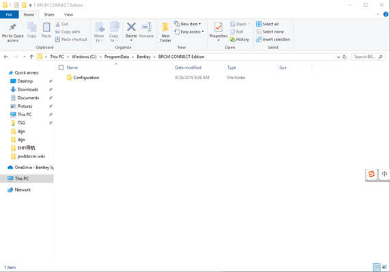Screen dimensions: 390x272
Task: Click the Forward navigation arrow
Action: coord(16,57)
